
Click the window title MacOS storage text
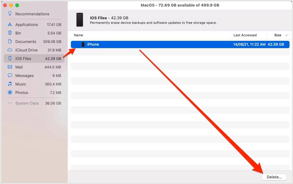[x=180, y=5]
